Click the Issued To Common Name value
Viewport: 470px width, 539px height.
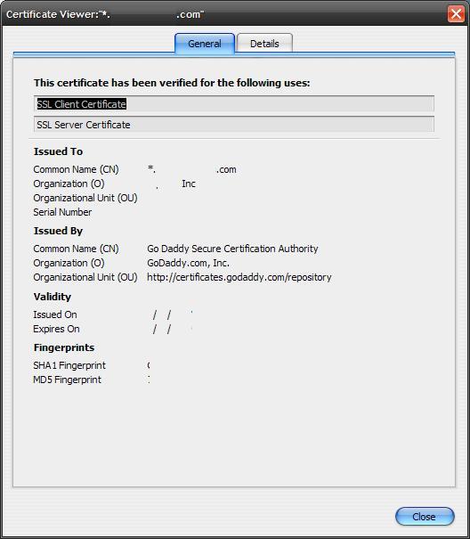coord(192,169)
